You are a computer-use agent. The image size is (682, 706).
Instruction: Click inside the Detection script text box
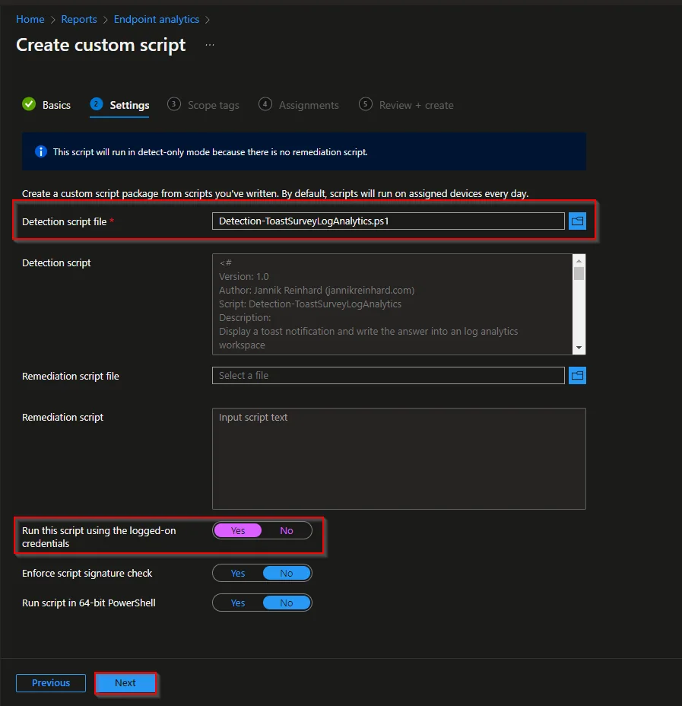tap(392, 304)
